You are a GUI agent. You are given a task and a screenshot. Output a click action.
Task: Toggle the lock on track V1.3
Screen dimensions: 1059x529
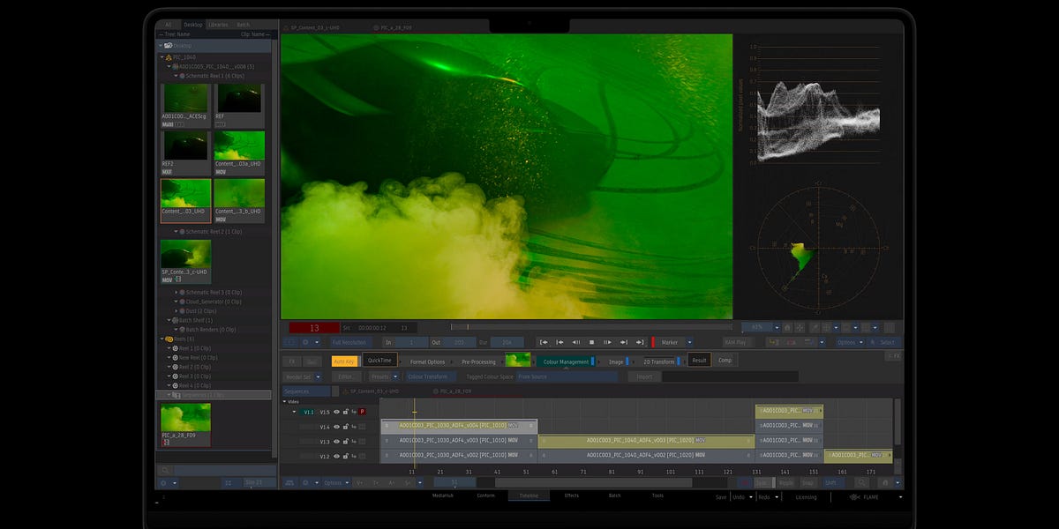click(345, 442)
